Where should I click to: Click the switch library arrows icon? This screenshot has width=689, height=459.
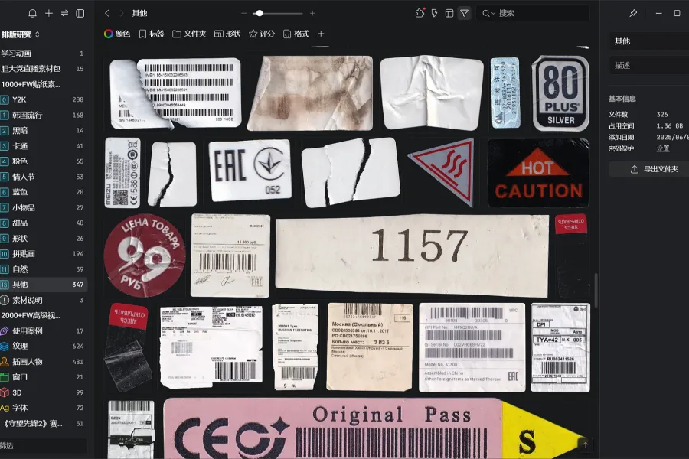(x=64, y=13)
